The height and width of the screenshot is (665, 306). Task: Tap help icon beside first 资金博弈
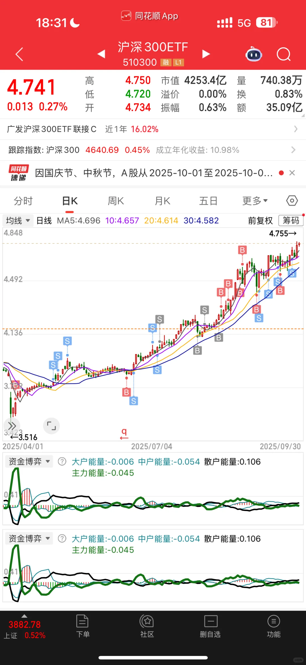coord(62,462)
